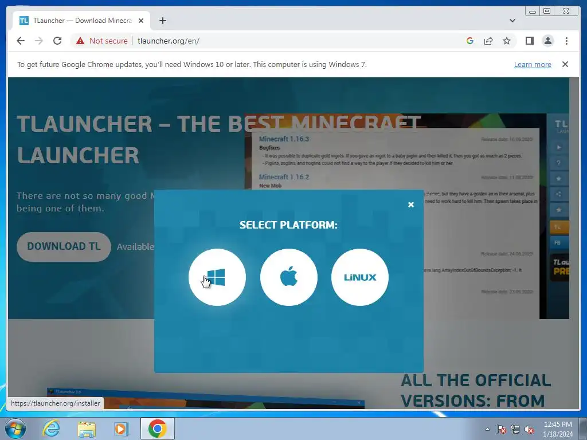Choose the Apple macOS platform icon
587x440 pixels.
coord(289,277)
